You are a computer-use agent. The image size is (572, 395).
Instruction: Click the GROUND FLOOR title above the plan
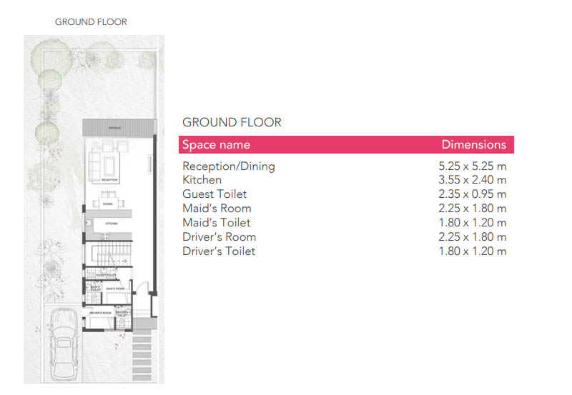click(x=91, y=22)
